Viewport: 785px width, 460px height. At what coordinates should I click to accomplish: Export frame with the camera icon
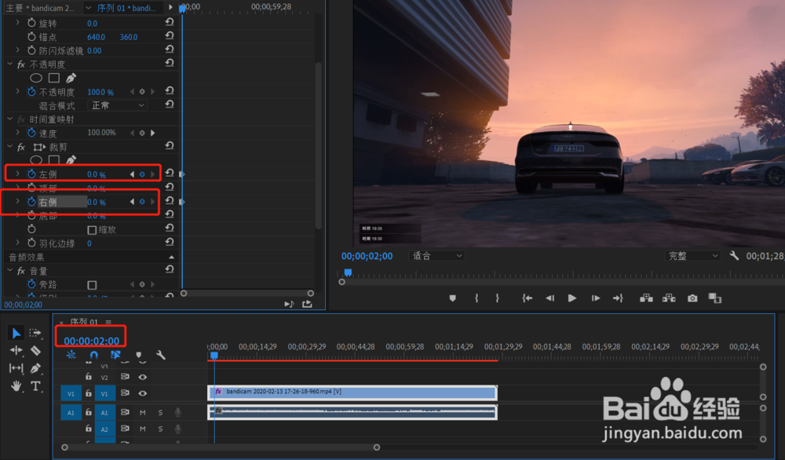(x=692, y=298)
